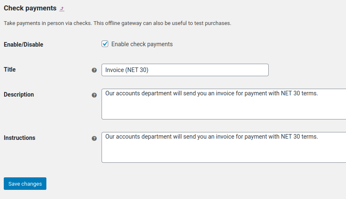Viewport: 346px width, 199px height.
Task: Click the Enable/Disable row label
Action: pos(23,45)
